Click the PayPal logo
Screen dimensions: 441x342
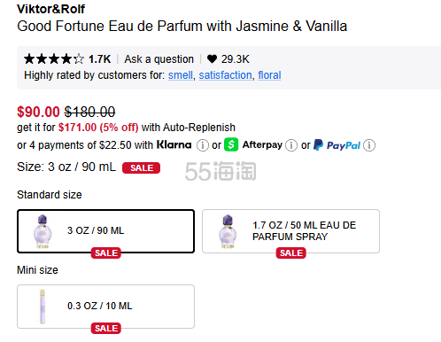click(337, 145)
